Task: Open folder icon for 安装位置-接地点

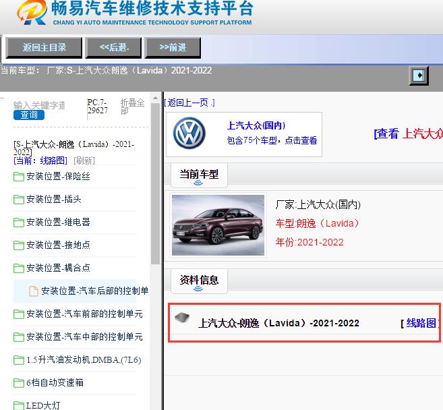Action: [19, 245]
